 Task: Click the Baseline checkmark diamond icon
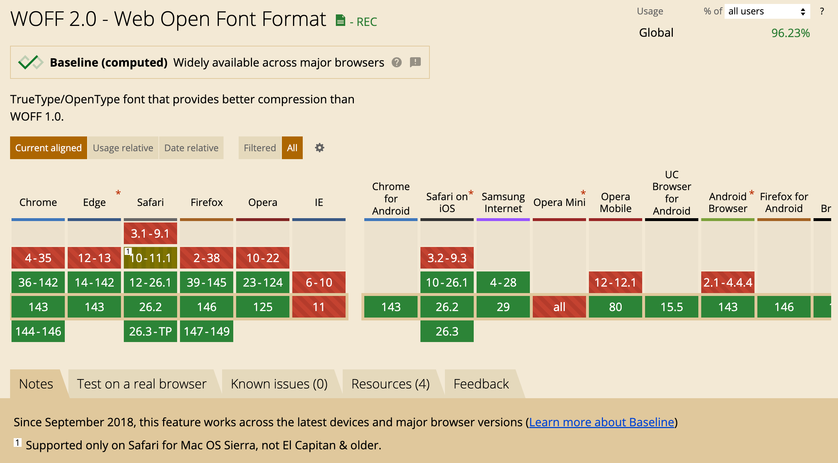pos(31,63)
